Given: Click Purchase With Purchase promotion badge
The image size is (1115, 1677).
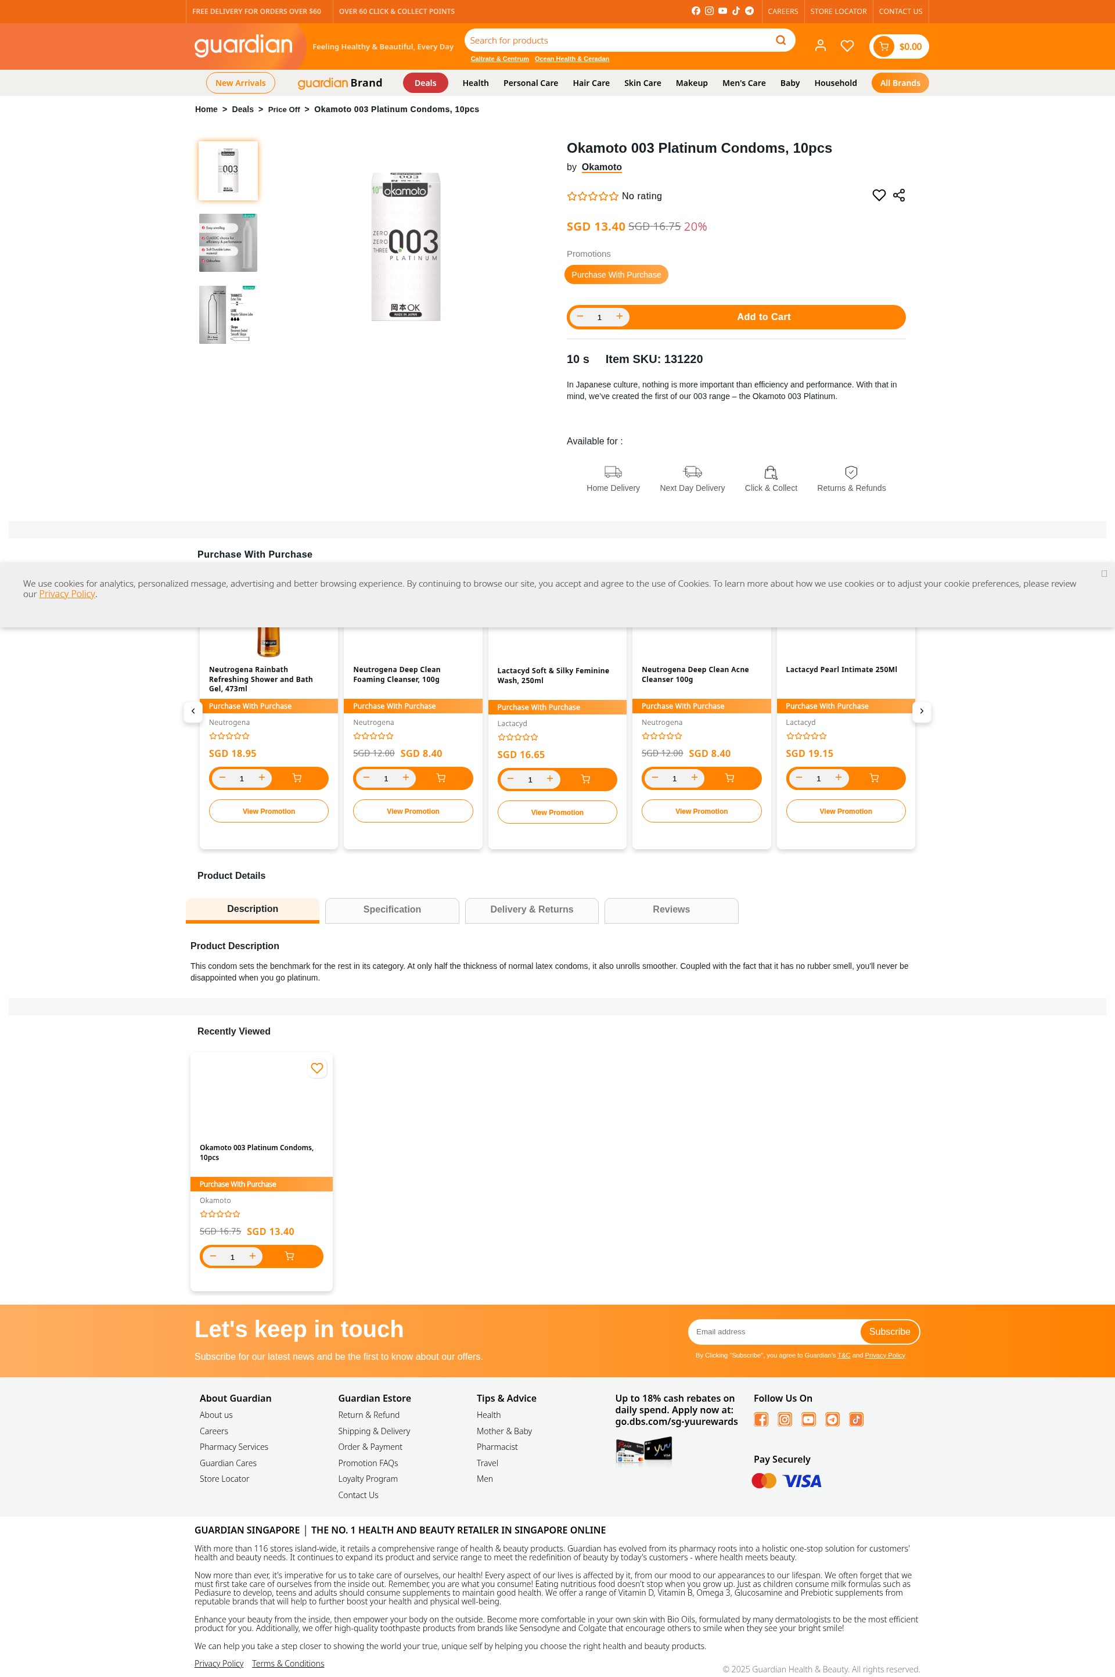Looking at the screenshot, I should [x=616, y=275].
